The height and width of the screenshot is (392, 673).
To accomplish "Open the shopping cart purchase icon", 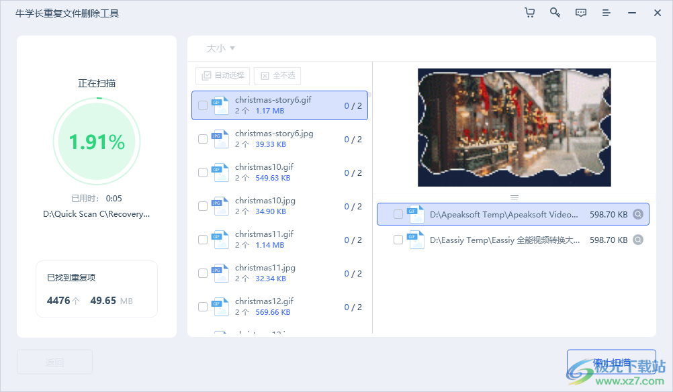I will [x=529, y=13].
